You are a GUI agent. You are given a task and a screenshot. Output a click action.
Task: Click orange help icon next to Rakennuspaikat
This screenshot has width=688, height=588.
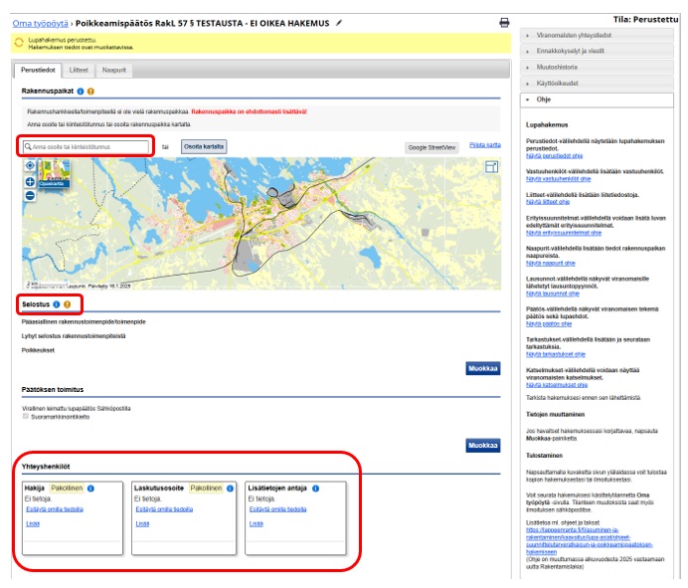click(90, 92)
